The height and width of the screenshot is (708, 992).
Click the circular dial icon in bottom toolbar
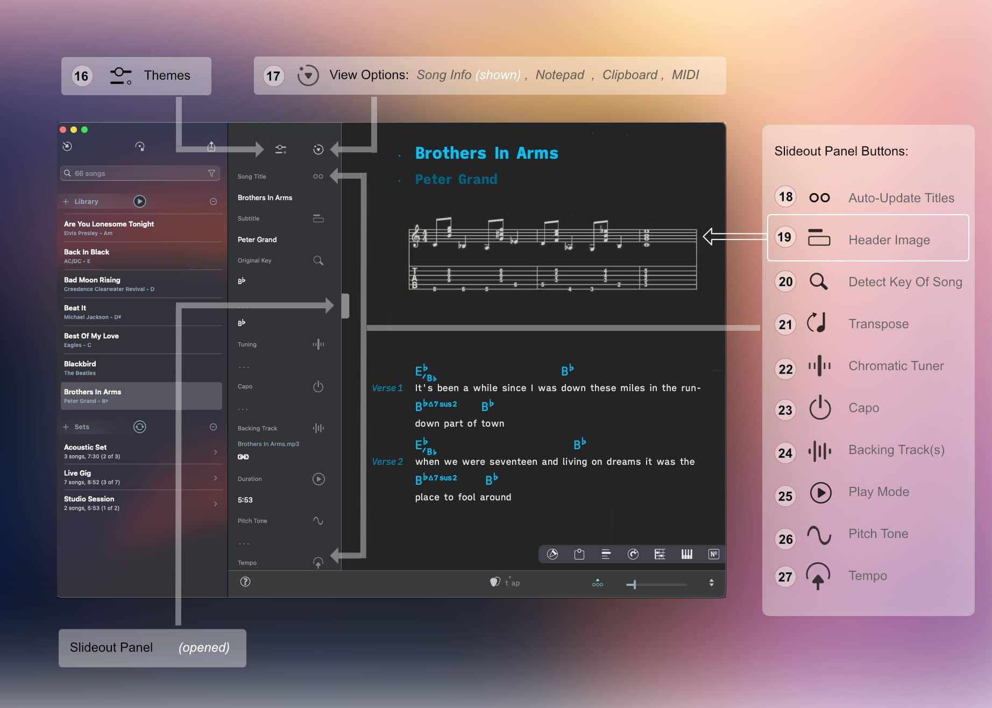click(x=633, y=554)
